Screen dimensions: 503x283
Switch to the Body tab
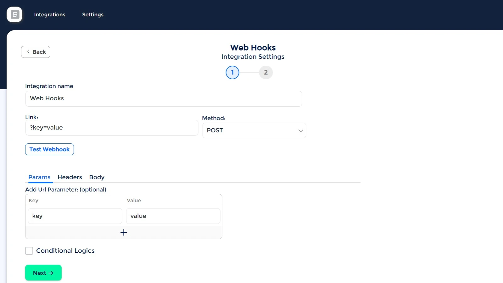coord(97,177)
